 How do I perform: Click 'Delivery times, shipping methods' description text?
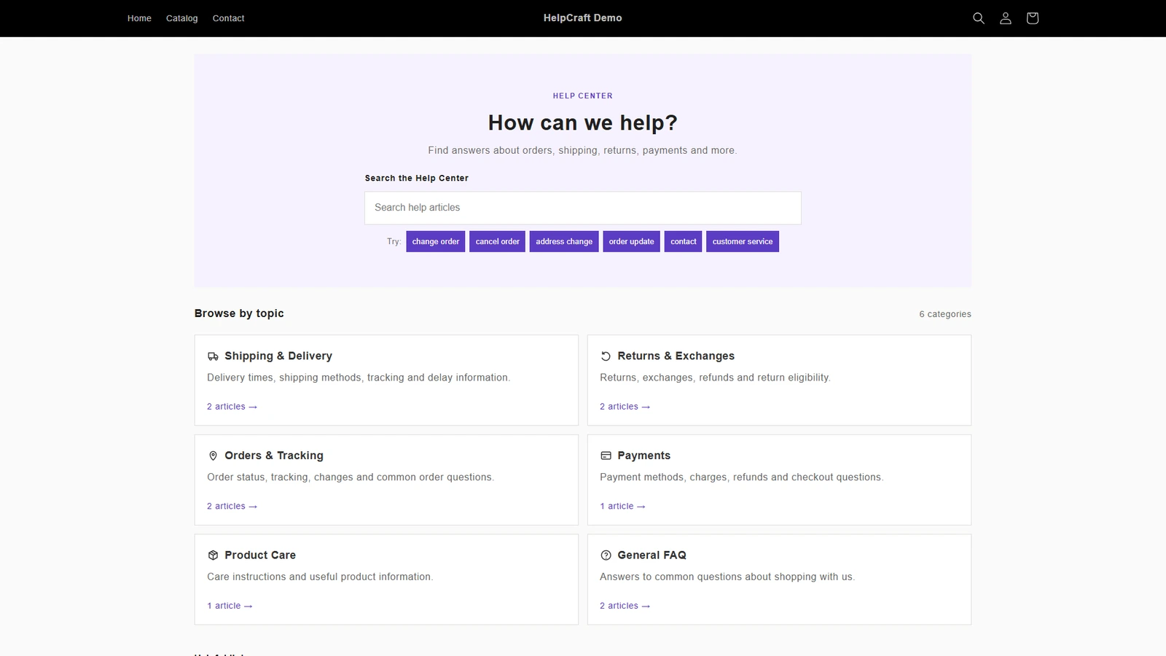[359, 378]
